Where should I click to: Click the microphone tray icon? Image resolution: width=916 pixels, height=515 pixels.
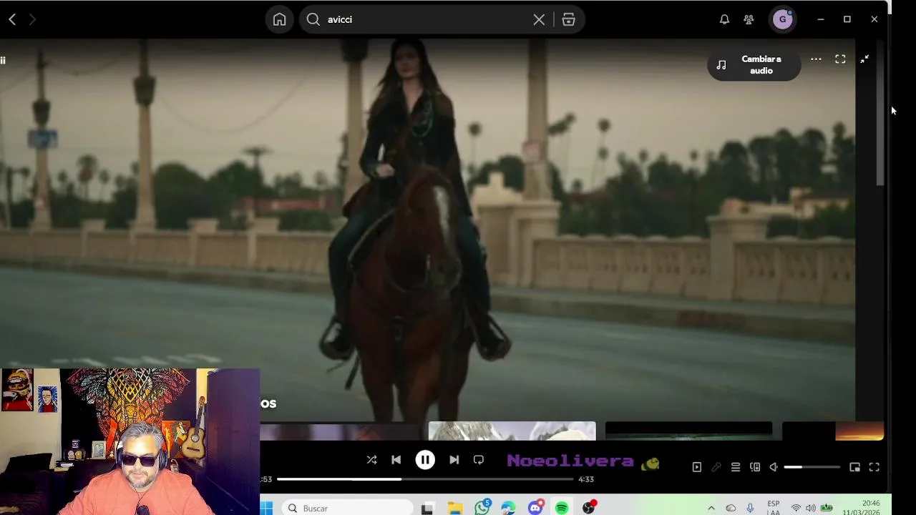750,509
